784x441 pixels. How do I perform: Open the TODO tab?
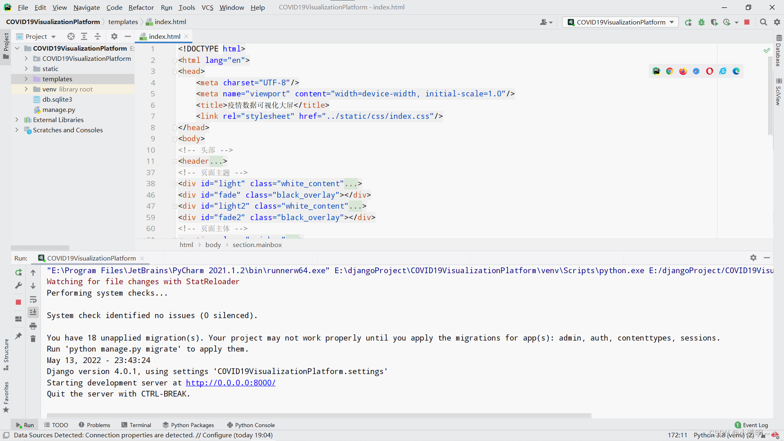(56, 425)
